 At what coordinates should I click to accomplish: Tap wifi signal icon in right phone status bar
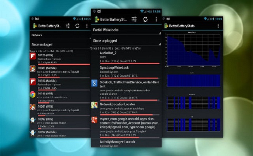206,19
